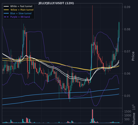Click the latest tall green candle near 0.08
The image size is (138, 125).
pyautogui.click(x=119, y=30)
